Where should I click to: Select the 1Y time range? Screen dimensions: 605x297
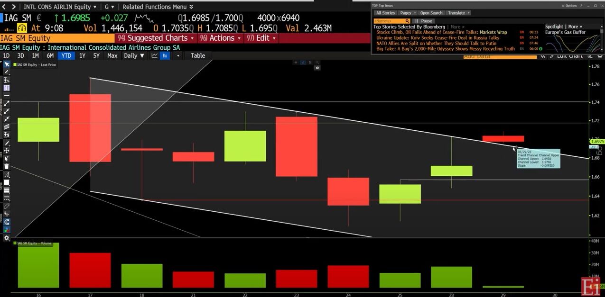[x=82, y=55]
